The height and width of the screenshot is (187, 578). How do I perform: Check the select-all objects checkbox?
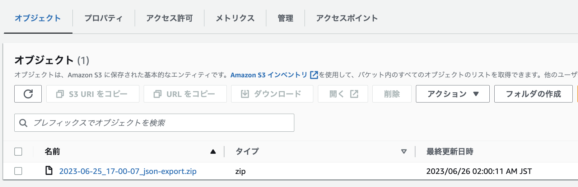click(x=18, y=151)
